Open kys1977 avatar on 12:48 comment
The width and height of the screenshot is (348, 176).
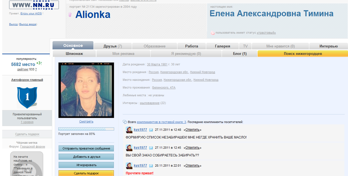click(129, 130)
